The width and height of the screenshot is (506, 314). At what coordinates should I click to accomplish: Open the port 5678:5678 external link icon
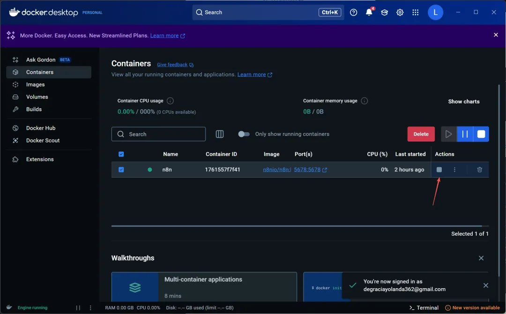325,170
